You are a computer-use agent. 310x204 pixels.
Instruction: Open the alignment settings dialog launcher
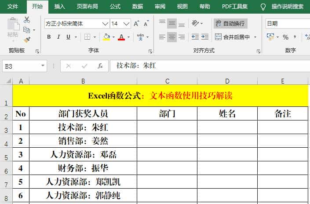(259, 51)
